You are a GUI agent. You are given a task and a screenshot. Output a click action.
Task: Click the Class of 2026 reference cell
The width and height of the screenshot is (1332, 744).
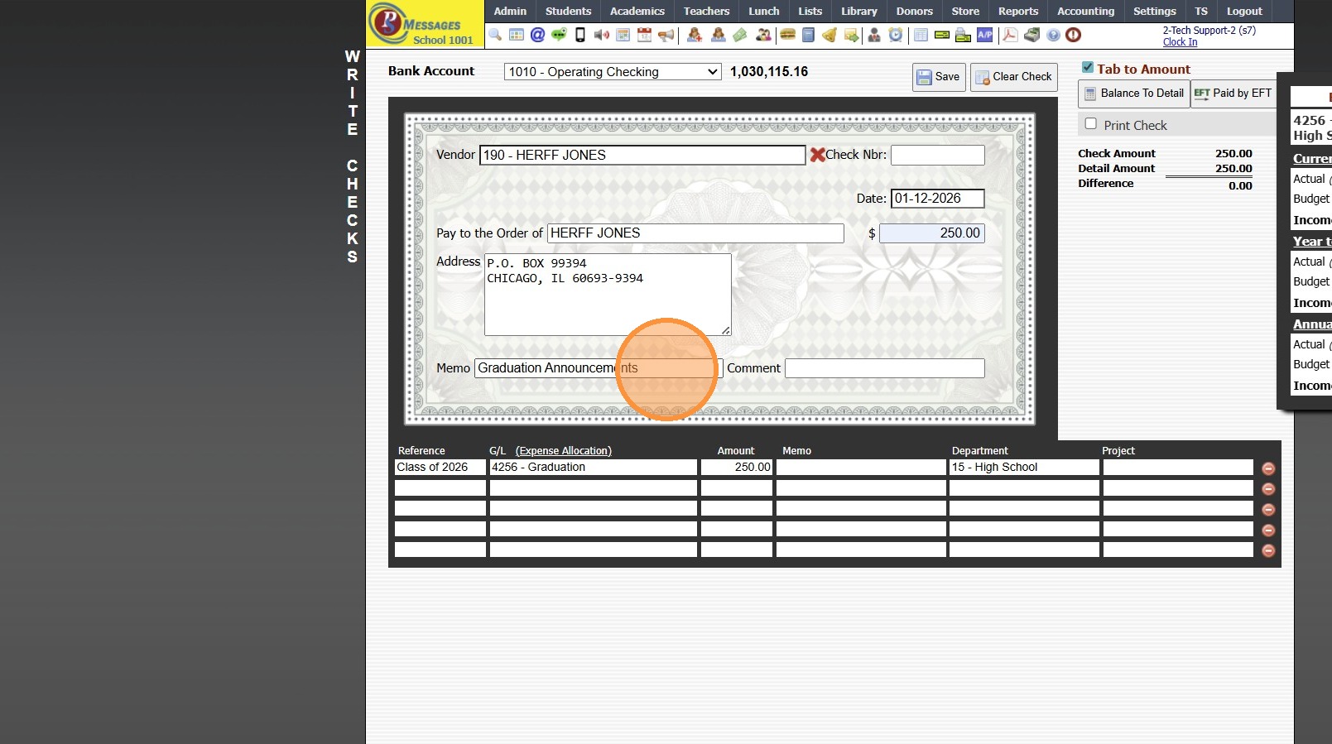440,468
